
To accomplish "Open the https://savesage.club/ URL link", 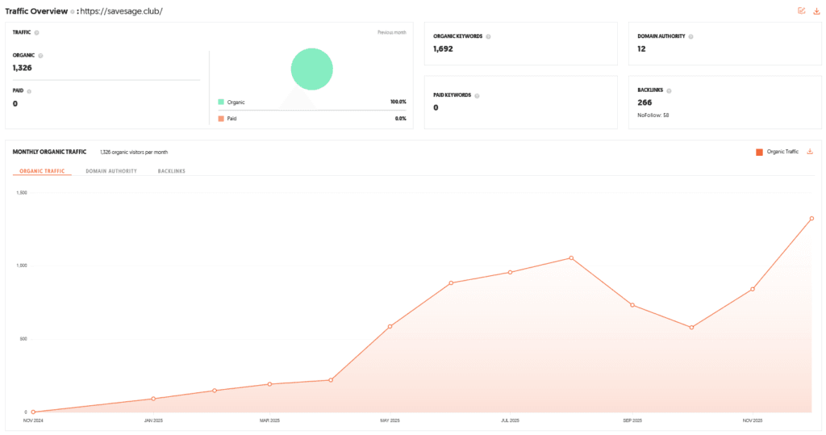I will [121, 11].
